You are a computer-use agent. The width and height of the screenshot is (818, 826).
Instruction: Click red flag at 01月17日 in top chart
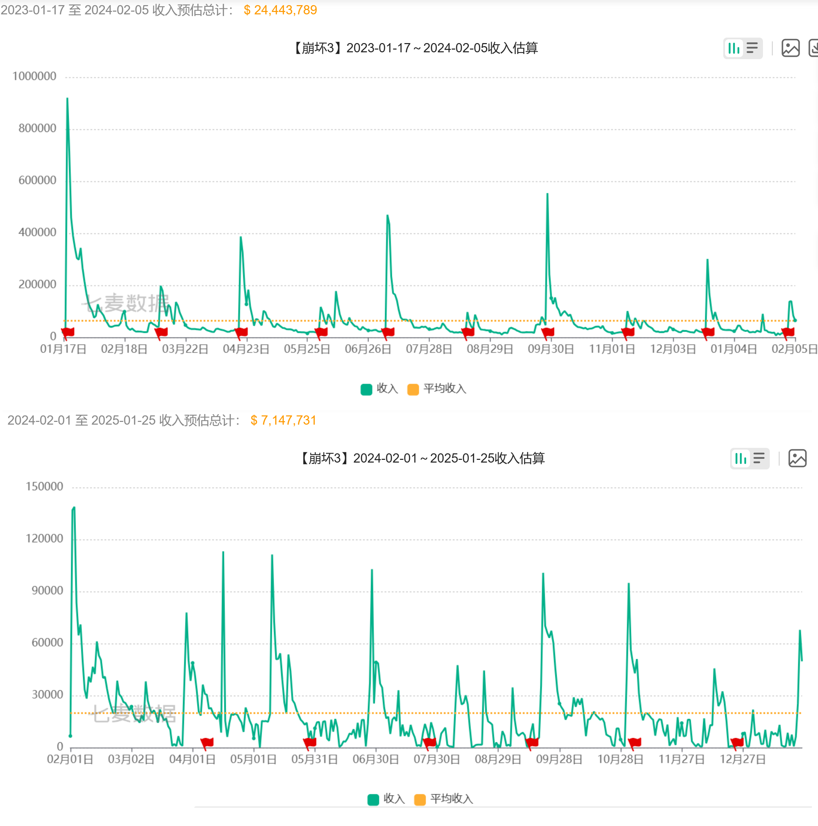click(x=68, y=332)
